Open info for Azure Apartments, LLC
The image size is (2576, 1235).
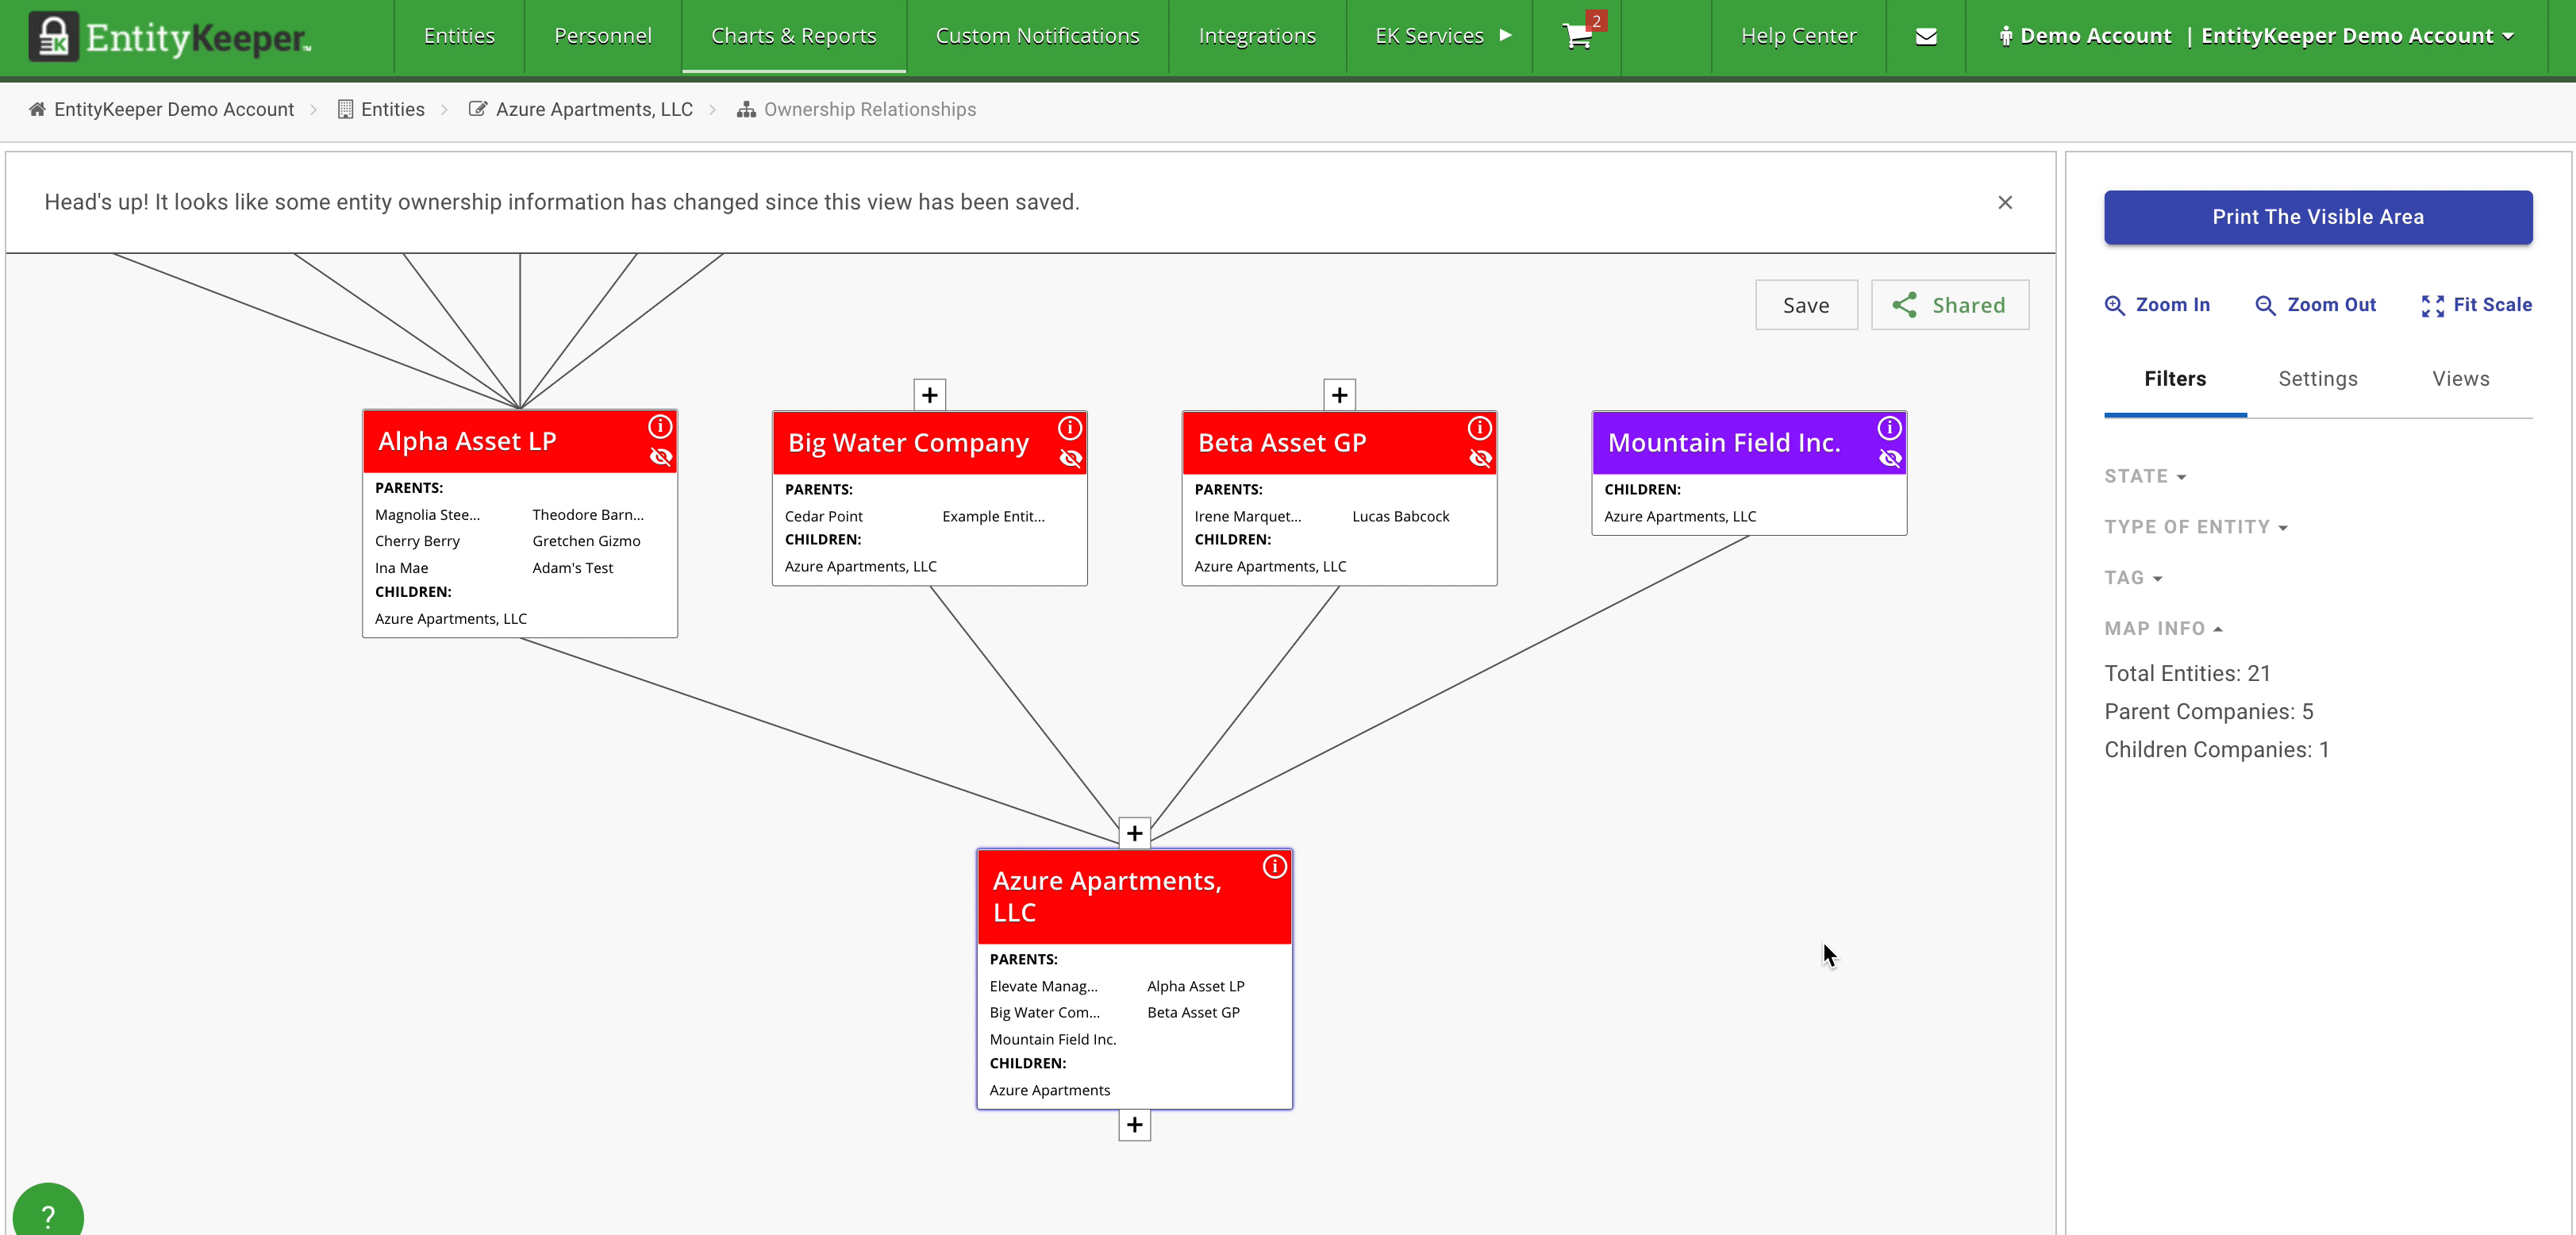click(1274, 866)
